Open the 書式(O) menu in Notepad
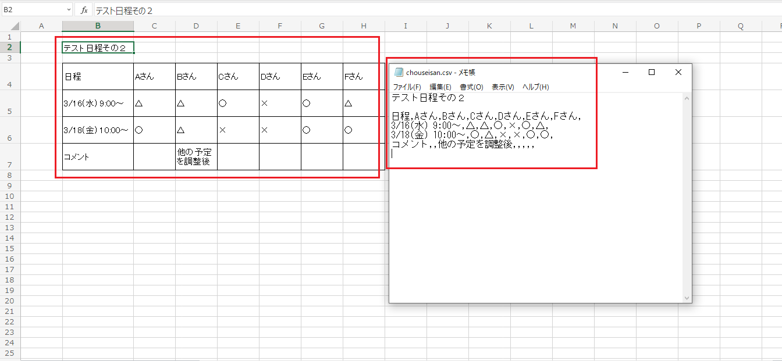Screen dimensions: 782x361 click(471, 87)
